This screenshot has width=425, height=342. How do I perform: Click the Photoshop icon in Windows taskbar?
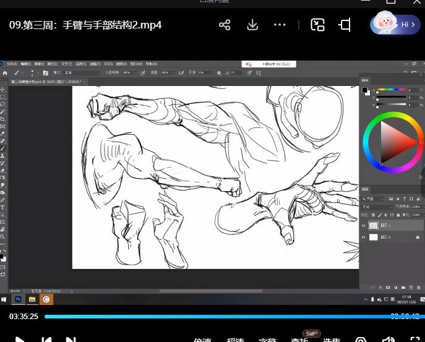click(18, 299)
